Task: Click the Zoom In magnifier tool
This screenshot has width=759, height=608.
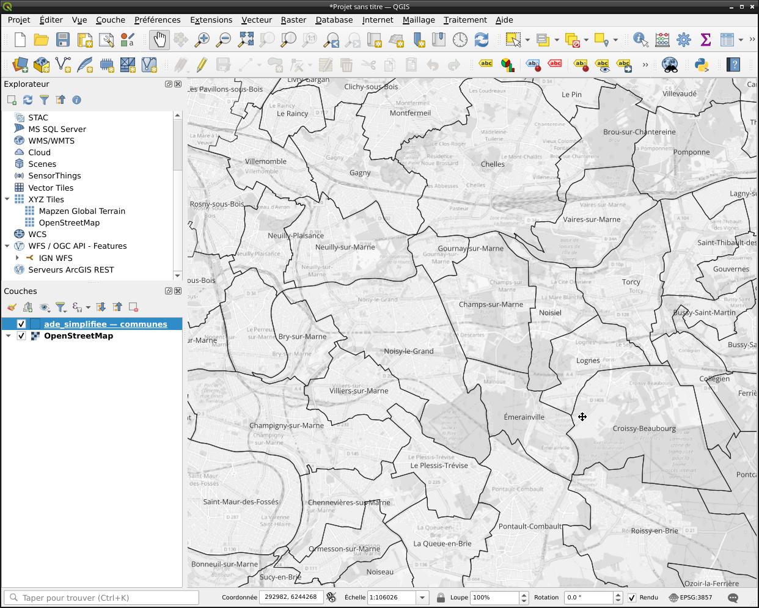Action: 202,40
